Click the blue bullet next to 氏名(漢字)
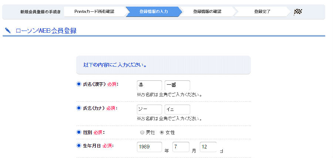The height and width of the screenshot is (158, 333). (x=78, y=84)
